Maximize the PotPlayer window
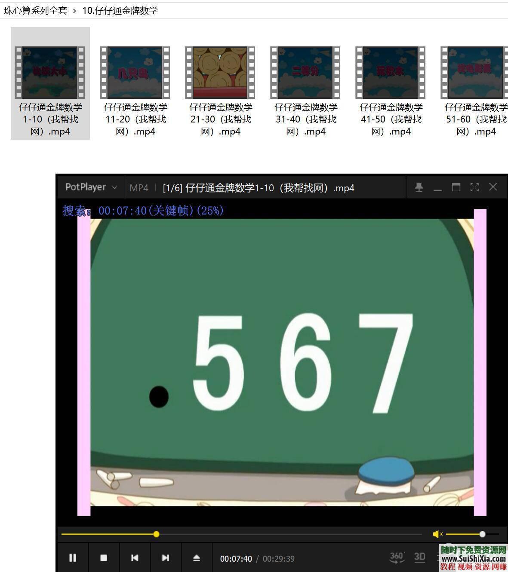 (x=456, y=187)
